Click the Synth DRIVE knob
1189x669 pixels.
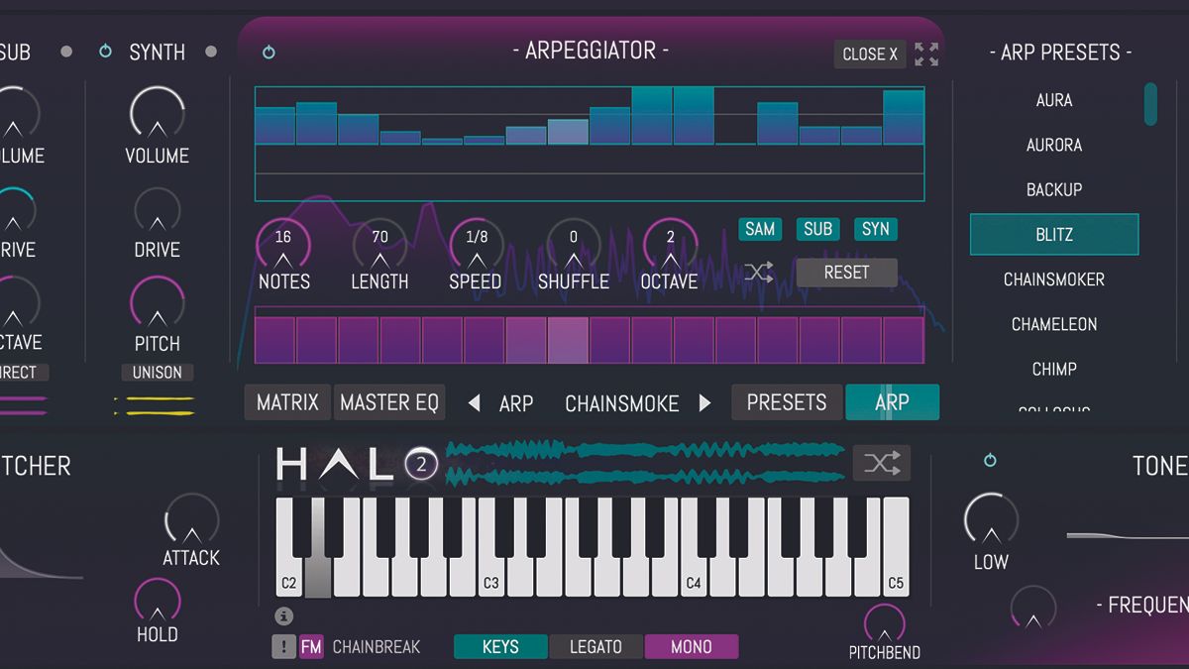pos(157,208)
